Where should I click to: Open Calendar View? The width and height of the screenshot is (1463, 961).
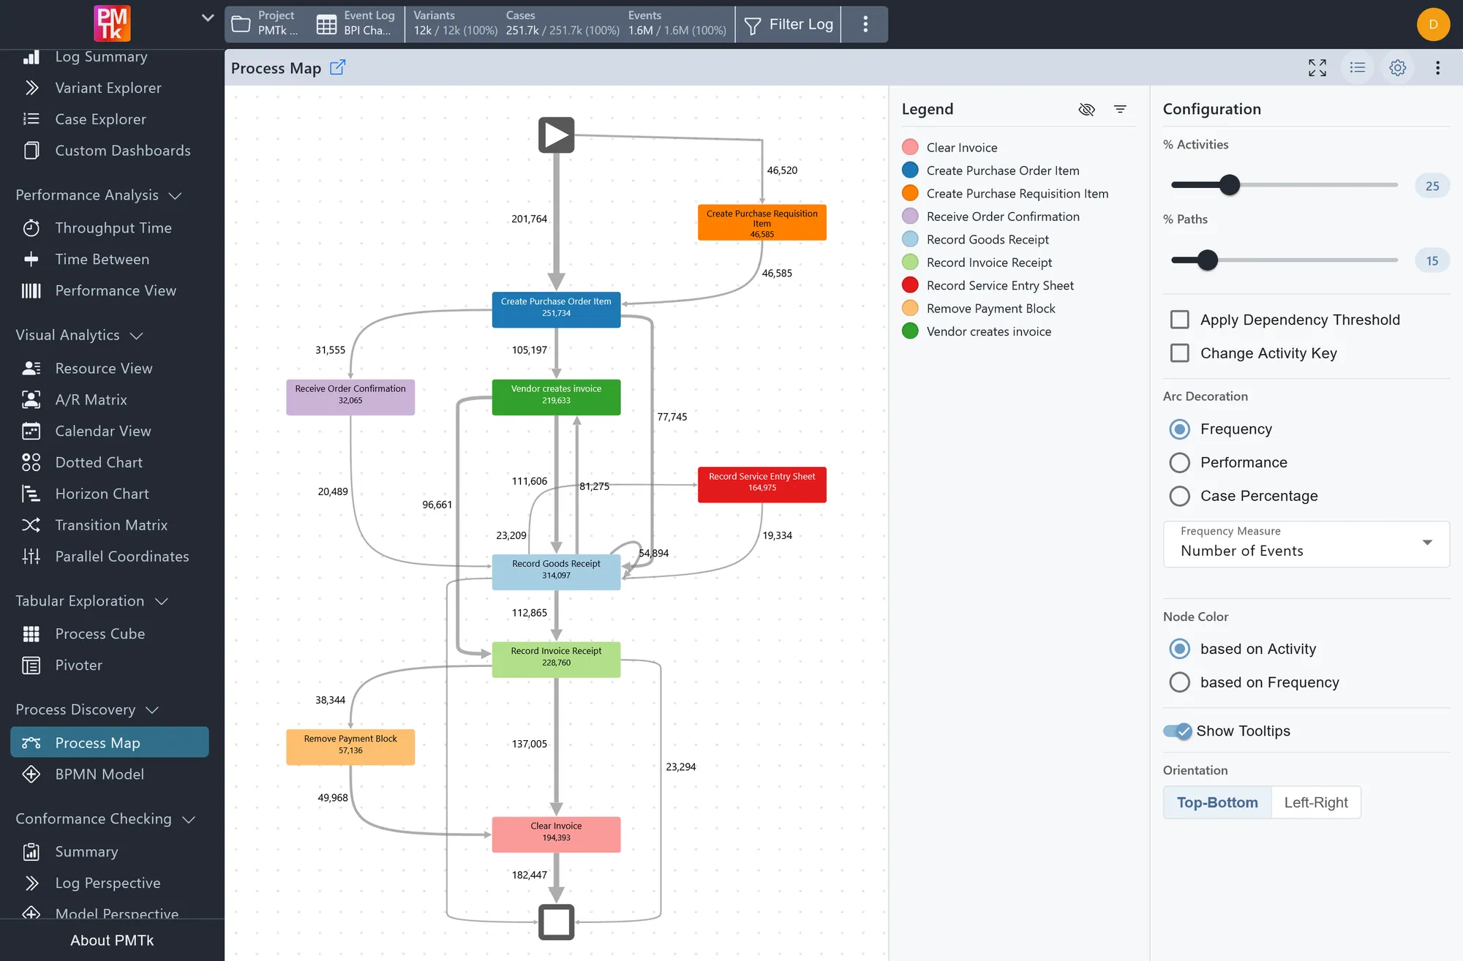click(103, 431)
